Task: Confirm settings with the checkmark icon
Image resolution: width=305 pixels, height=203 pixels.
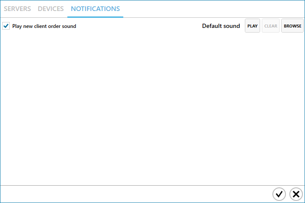Action: (x=279, y=194)
